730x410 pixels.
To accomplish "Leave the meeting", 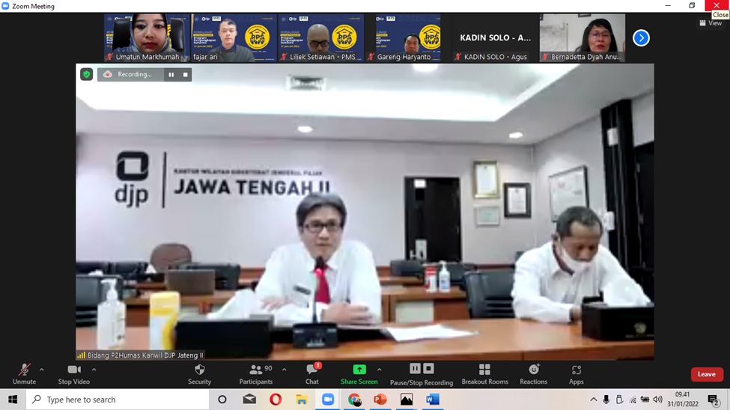I will (706, 374).
